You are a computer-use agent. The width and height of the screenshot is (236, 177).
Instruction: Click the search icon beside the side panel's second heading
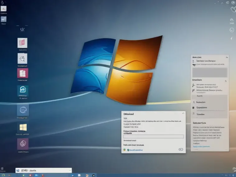pyautogui.click(x=226, y=81)
